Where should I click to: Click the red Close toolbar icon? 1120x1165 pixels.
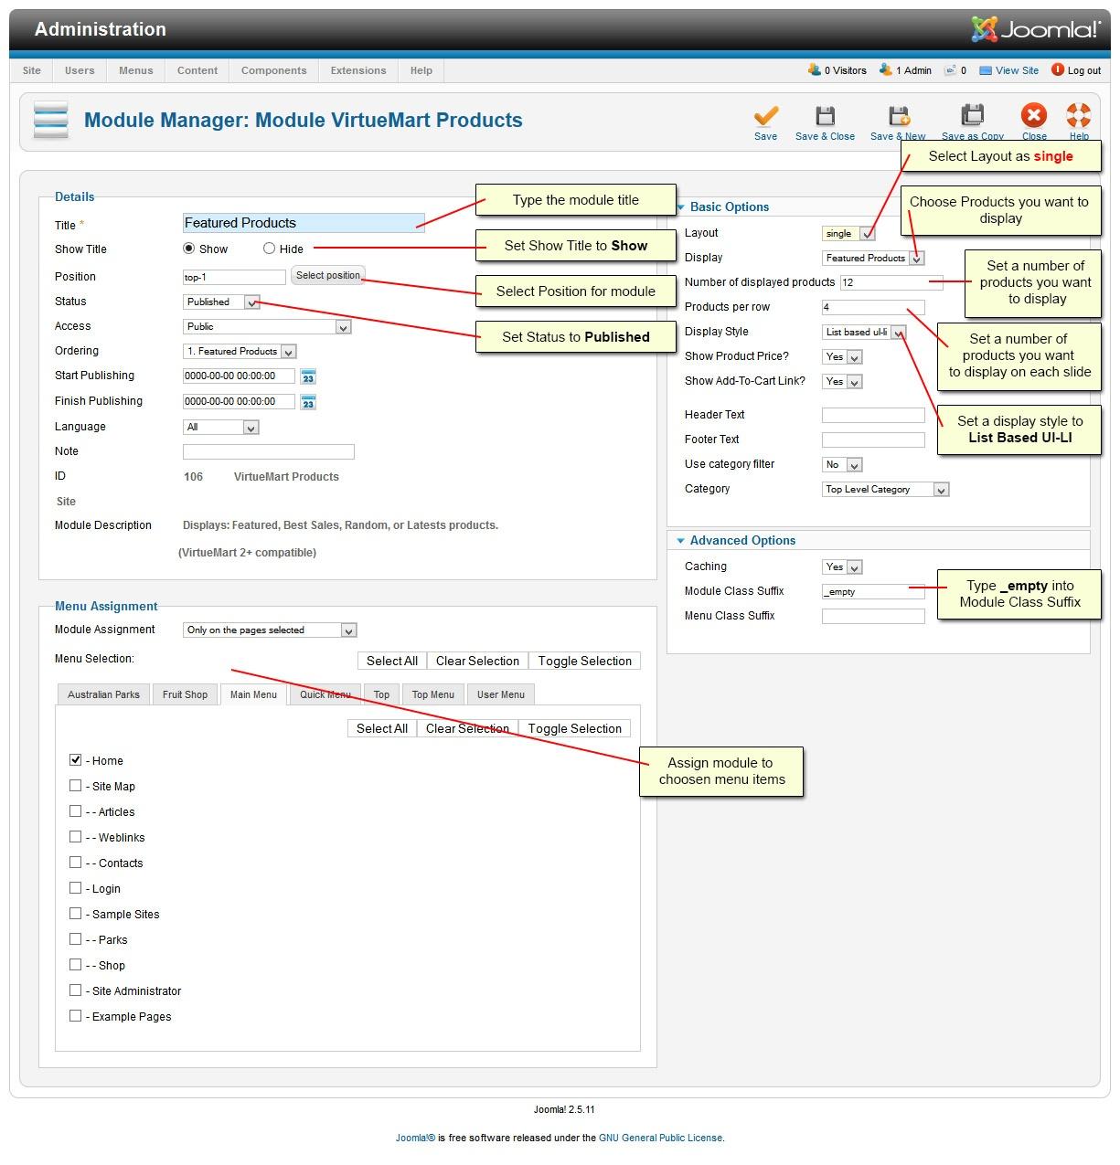[x=1034, y=116]
